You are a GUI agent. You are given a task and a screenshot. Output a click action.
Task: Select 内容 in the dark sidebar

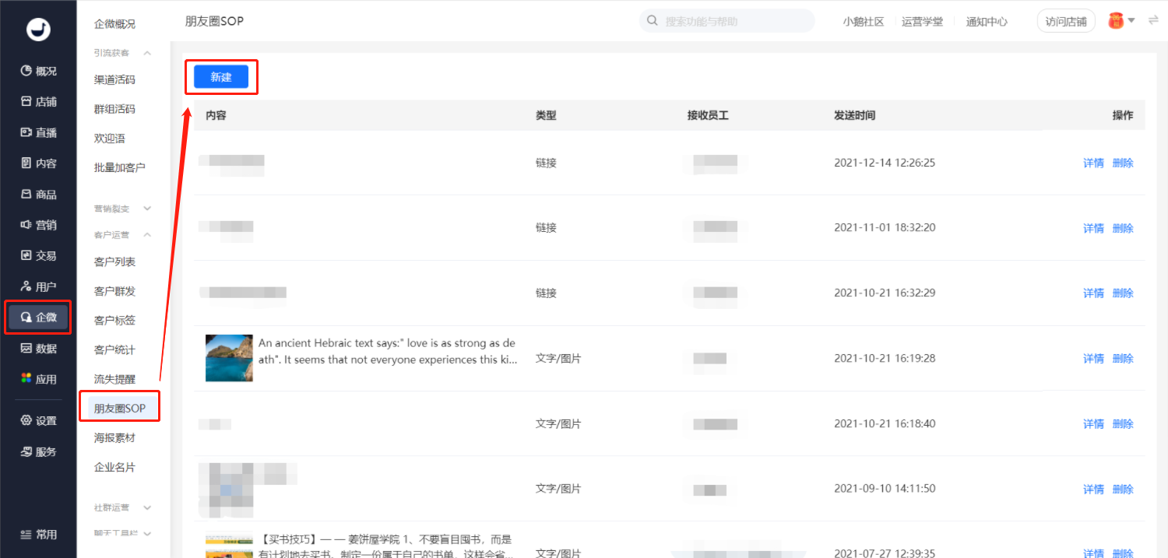(38, 163)
